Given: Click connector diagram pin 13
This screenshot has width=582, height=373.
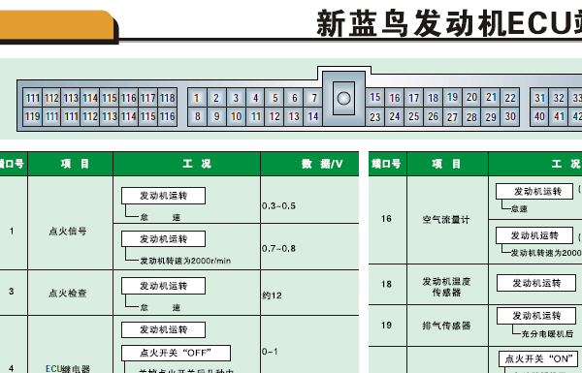Looking at the screenshot, I should point(294,117).
